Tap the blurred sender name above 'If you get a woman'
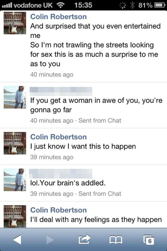167x251 pixels. pos(61,91)
